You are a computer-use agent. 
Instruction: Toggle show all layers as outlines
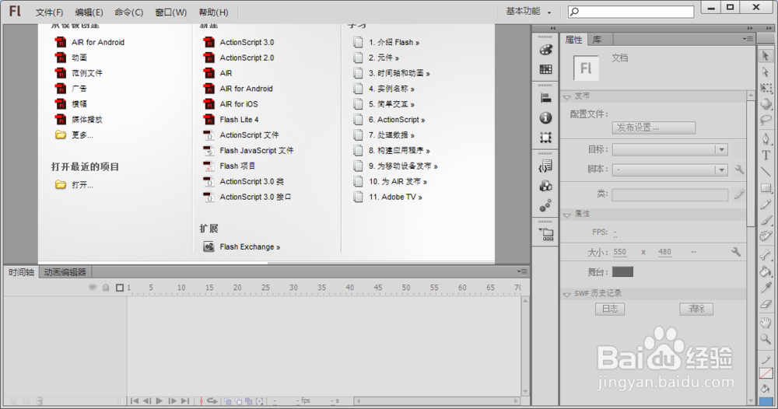[x=120, y=288]
